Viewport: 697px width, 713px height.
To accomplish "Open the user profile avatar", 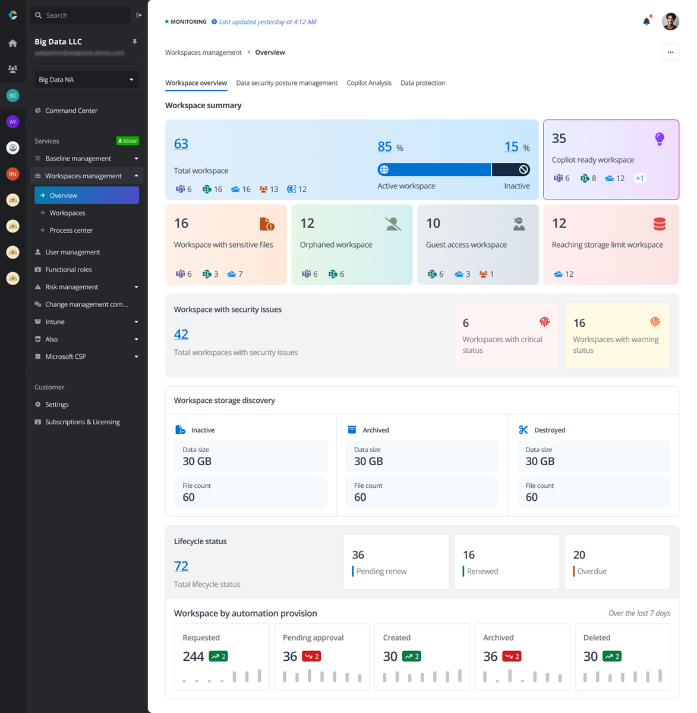I will (670, 21).
